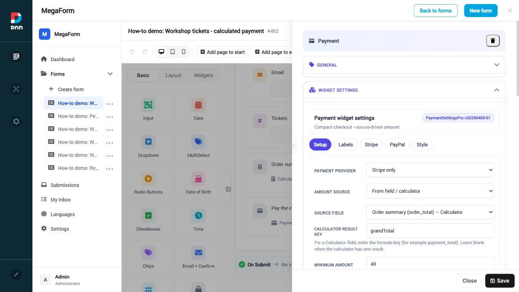Add the Date widget from the palette

(x=198, y=109)
